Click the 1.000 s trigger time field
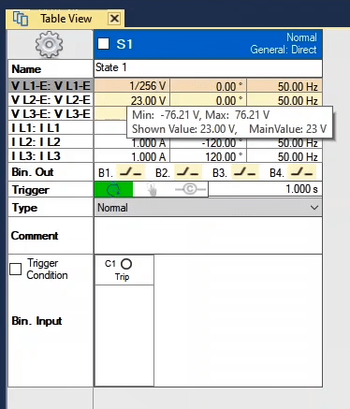 [x=265, y=189]
